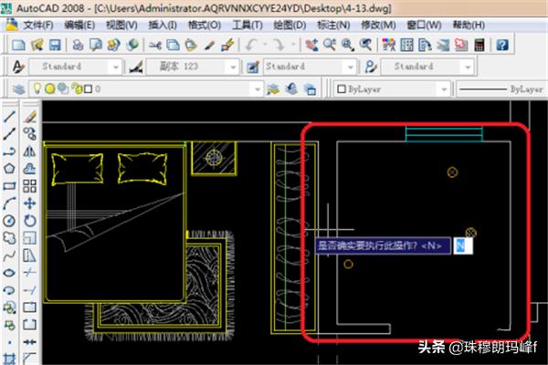Click the Undo arrow button

[250, 44]
